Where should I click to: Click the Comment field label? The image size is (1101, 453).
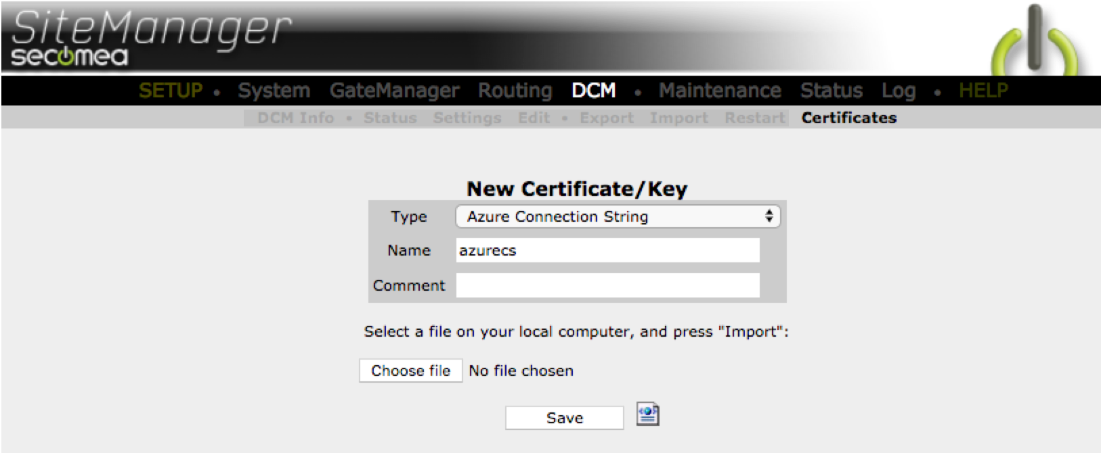pos(409,285)
